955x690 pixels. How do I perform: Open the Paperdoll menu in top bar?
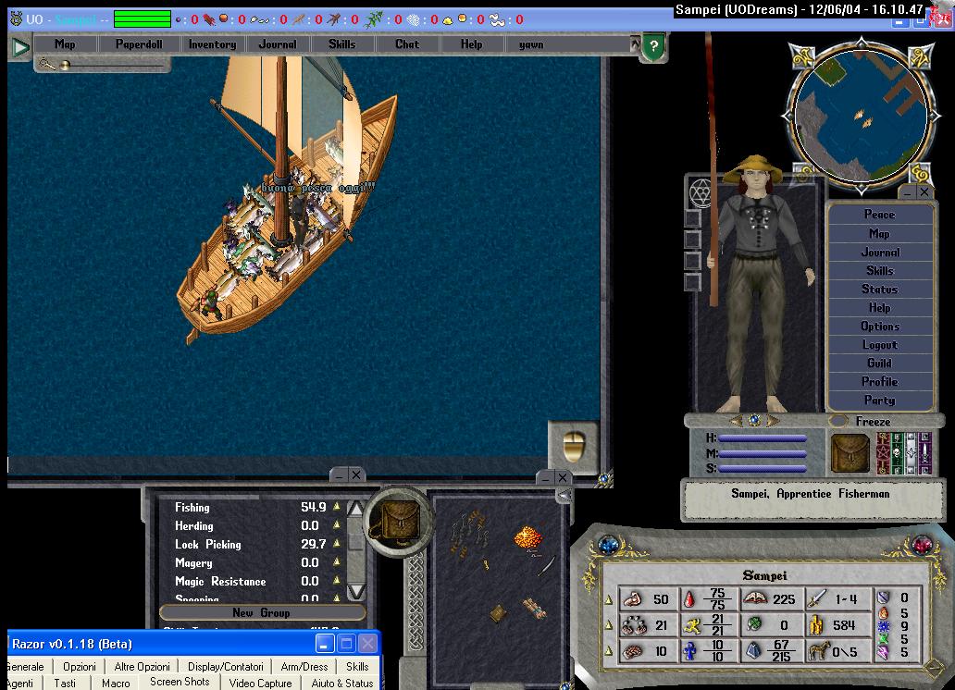pyautogui.click(x=139, y=43)
